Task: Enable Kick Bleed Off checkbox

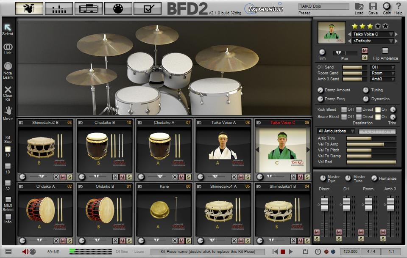Action: pyautogui.click(x=344, y=110)
